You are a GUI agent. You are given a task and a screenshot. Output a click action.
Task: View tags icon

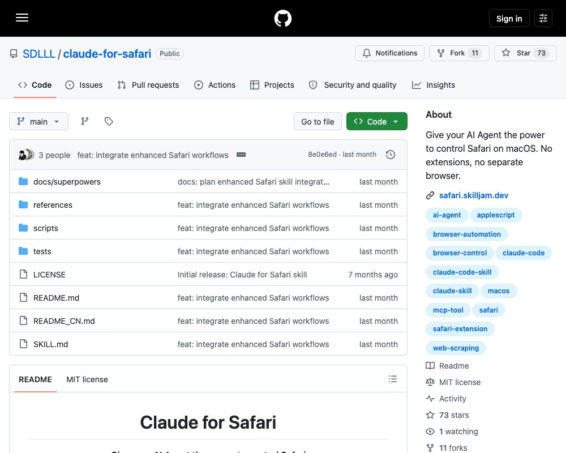pyautogui.click(x=109, y=121)
